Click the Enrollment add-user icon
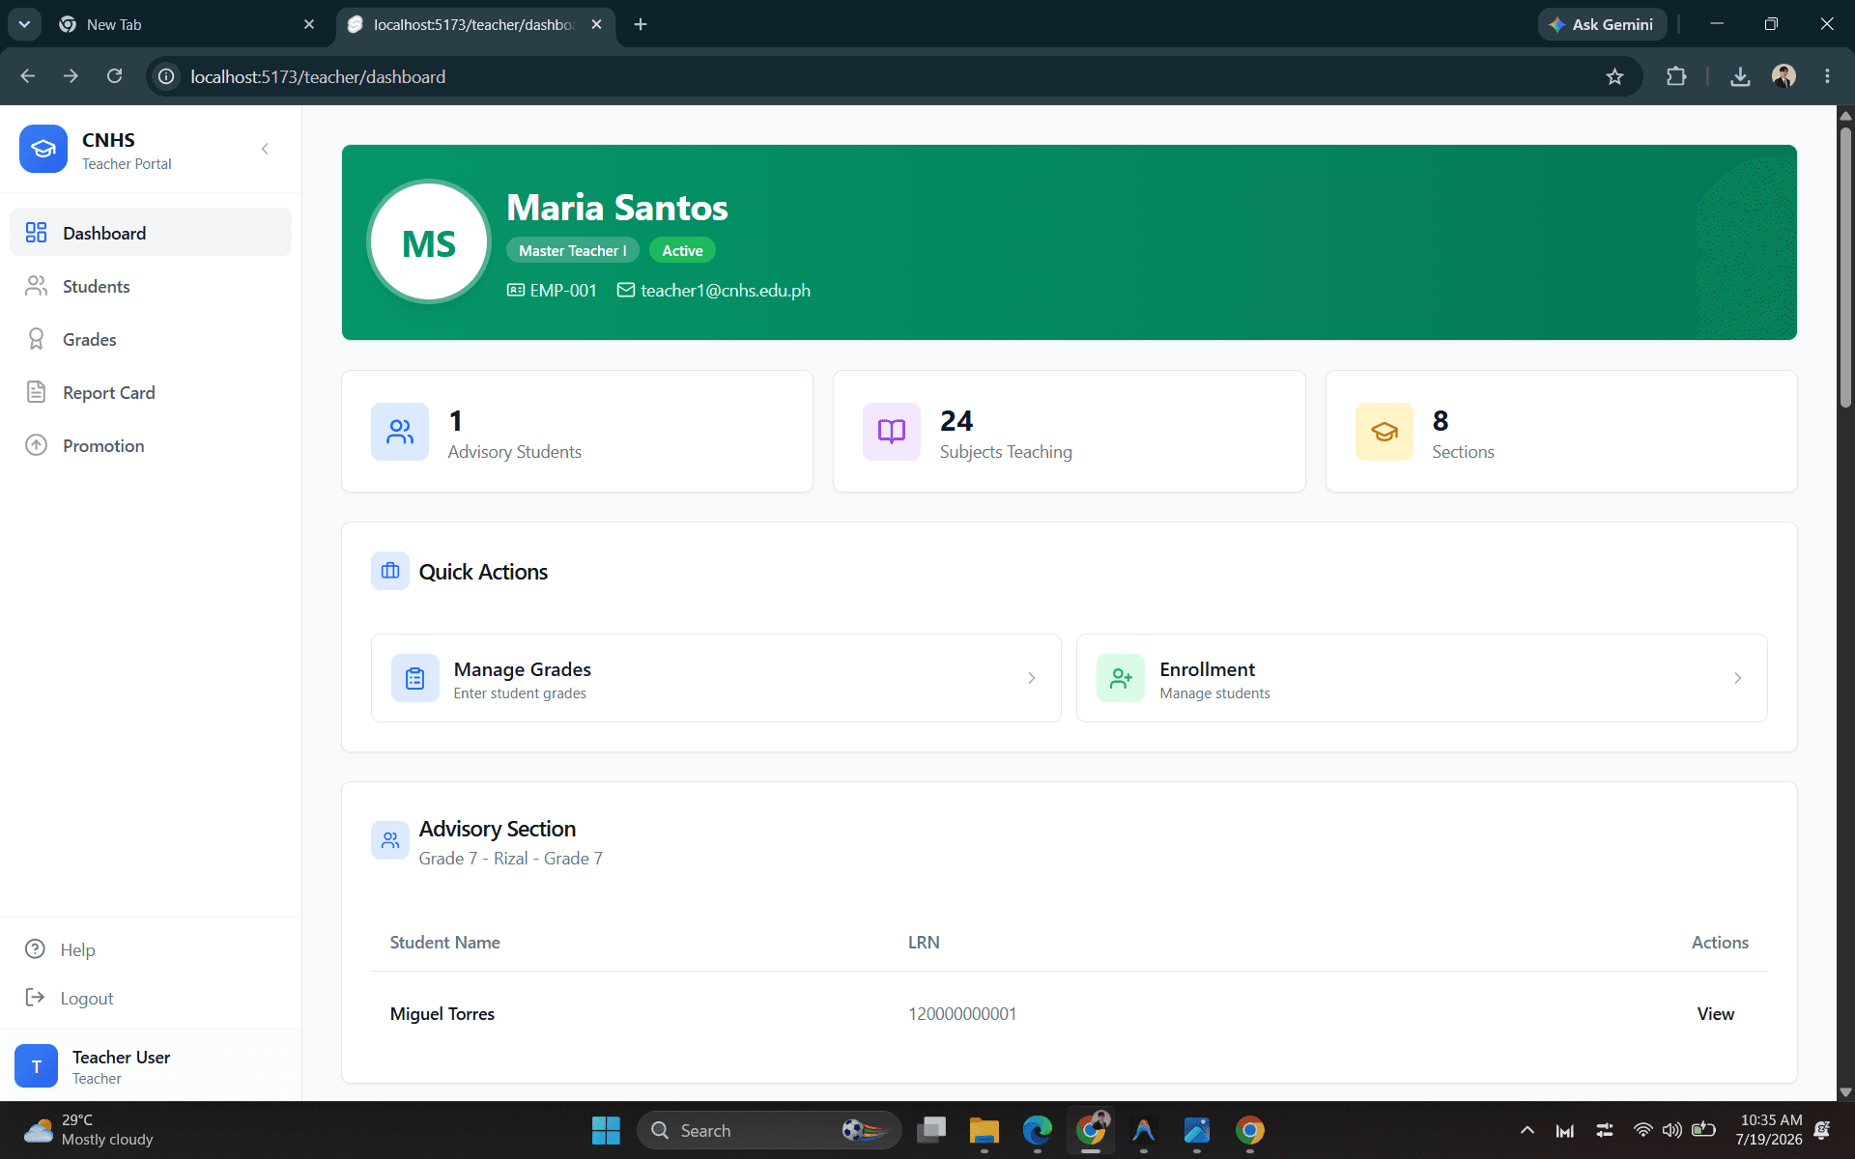 coord(1121,678)
